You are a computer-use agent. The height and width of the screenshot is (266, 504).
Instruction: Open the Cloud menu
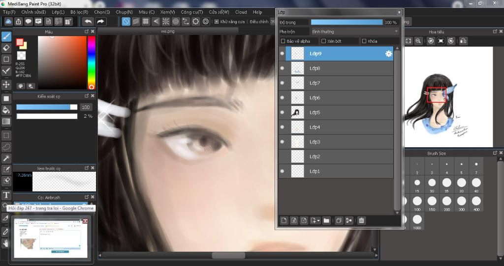[x=241, y=12]
